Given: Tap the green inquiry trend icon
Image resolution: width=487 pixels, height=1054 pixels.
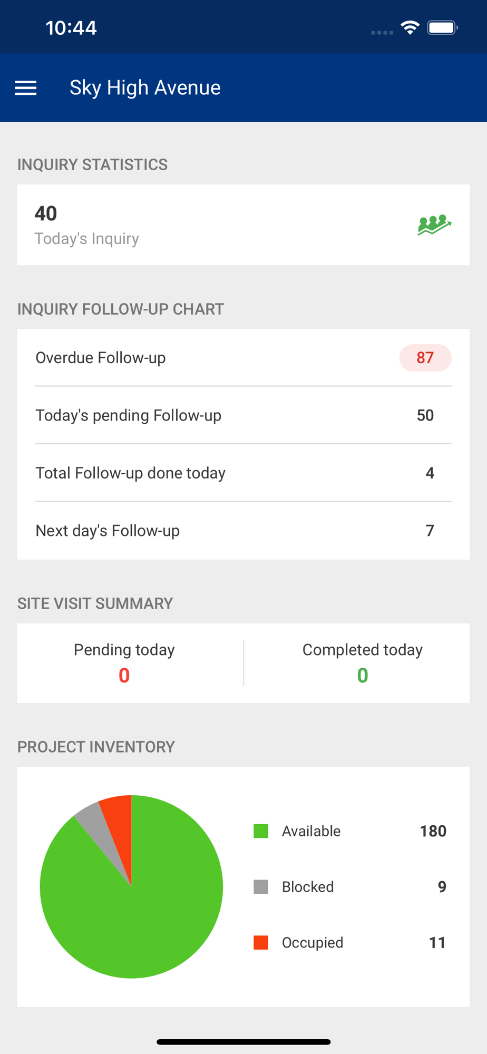Looking at the screenshot, I should pos(434,225).
